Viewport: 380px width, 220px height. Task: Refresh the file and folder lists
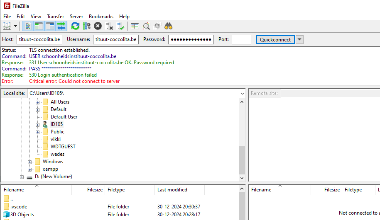pyautogui.click(x=75, y=26)
